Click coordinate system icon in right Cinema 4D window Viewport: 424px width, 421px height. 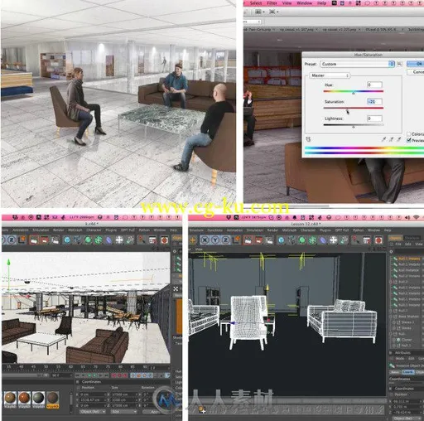[236, 240]
